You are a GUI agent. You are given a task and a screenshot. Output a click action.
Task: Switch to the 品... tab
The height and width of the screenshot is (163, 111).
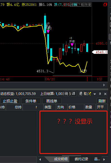[97, 159]
